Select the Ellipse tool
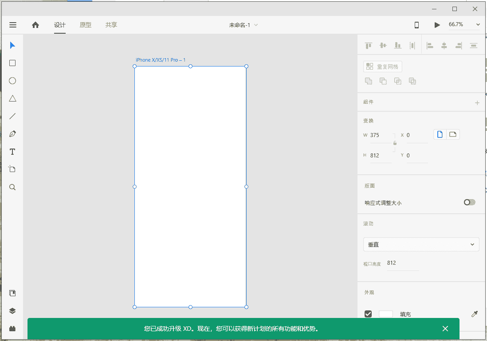487x341 pixels. click(x=12, y=81)
